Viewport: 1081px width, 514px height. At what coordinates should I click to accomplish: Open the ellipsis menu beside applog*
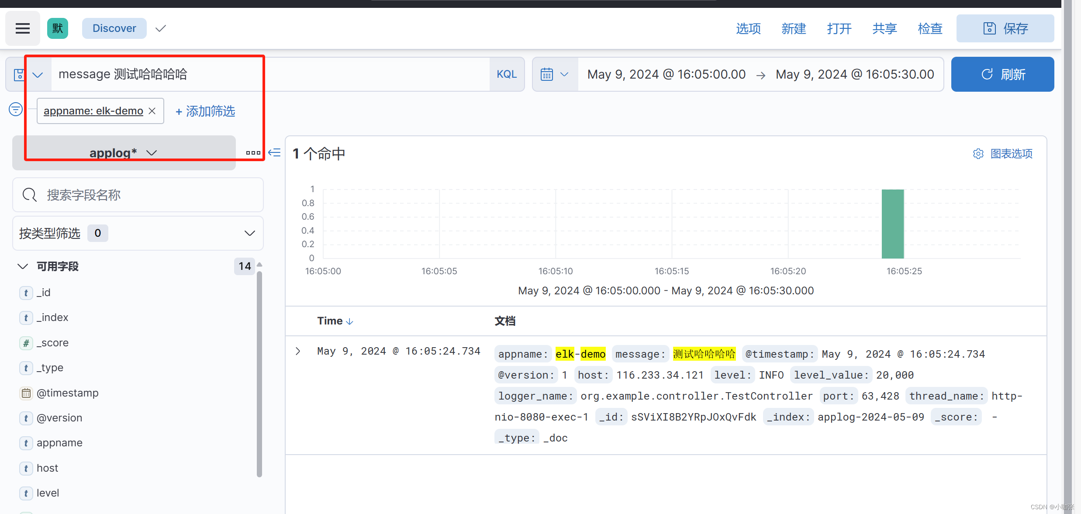point(253,152)
